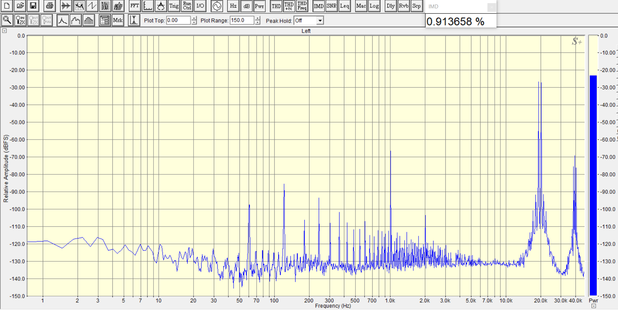Viewport: 618px width, 310px height.
Task: Select the bar graph plot style icon
Action: [x=89, y=20]
